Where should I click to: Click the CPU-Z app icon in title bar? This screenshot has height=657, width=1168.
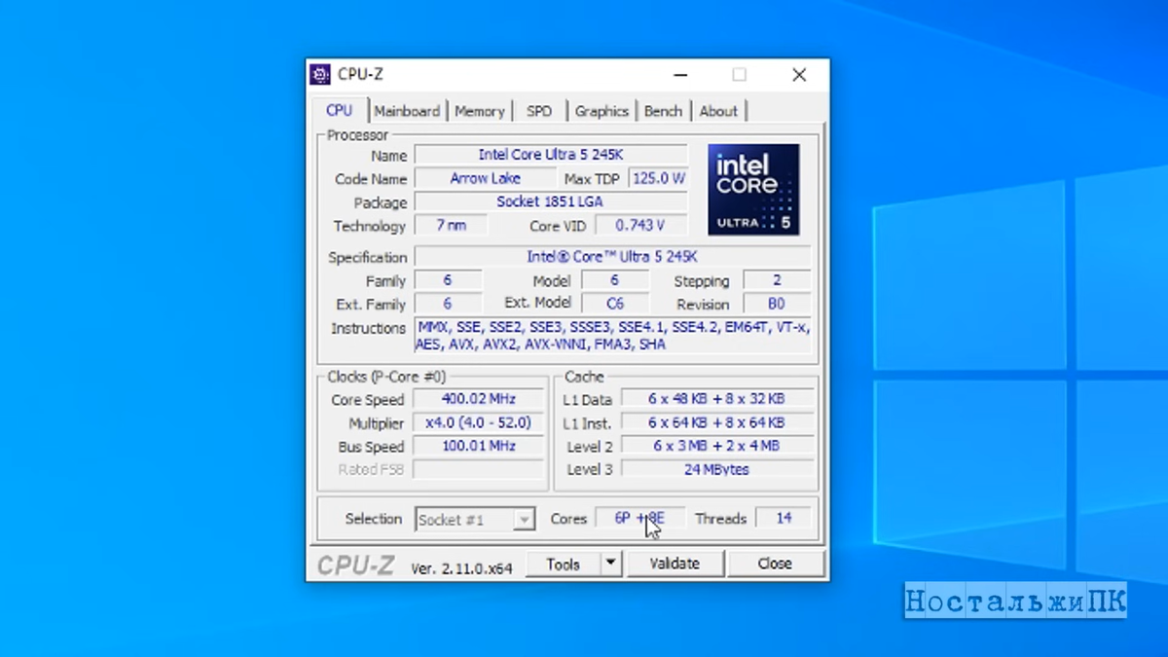coord(319,75)
